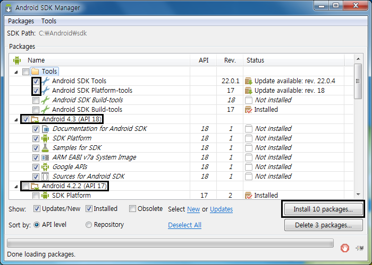This screenshot has height=265, width=372.
Task: Click the API column header
Action: [204, 60]
